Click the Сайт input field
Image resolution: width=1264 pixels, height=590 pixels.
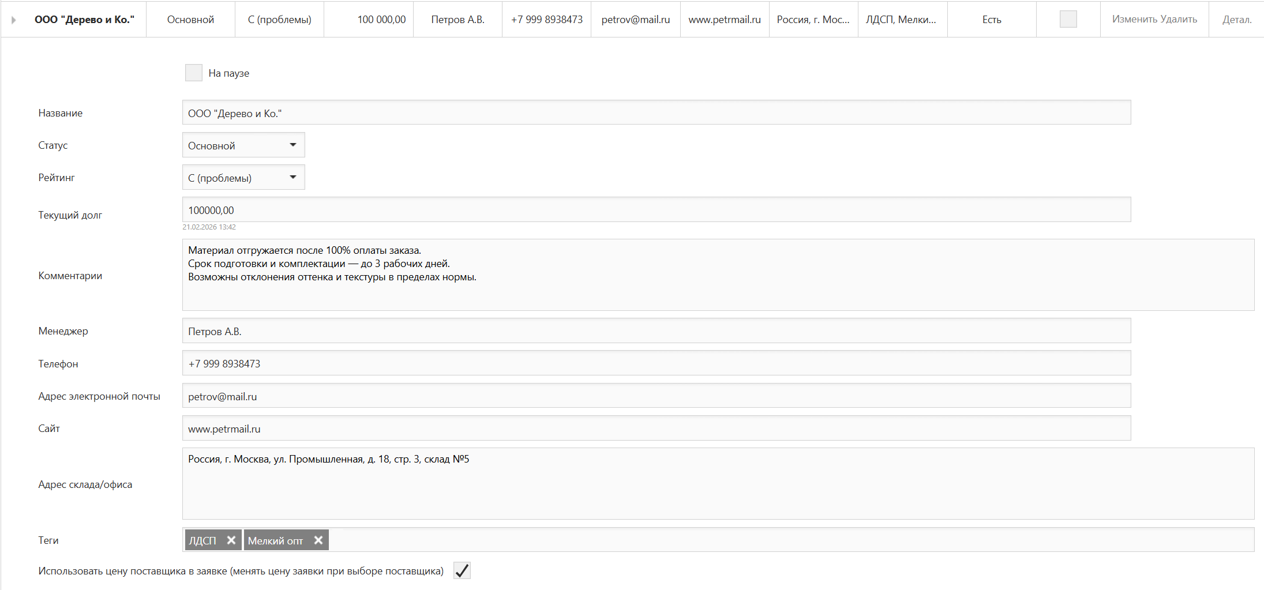[656, 429]
